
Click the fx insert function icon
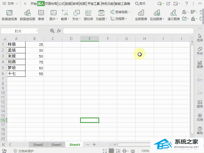[x=59, y=31]
